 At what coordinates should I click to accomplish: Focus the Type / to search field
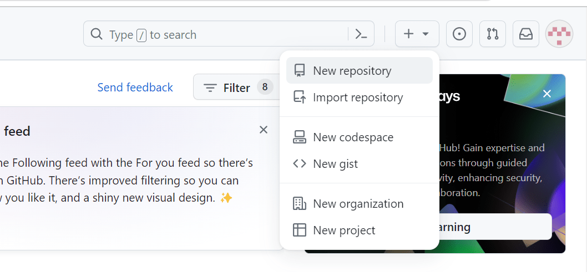coord(229,34)
